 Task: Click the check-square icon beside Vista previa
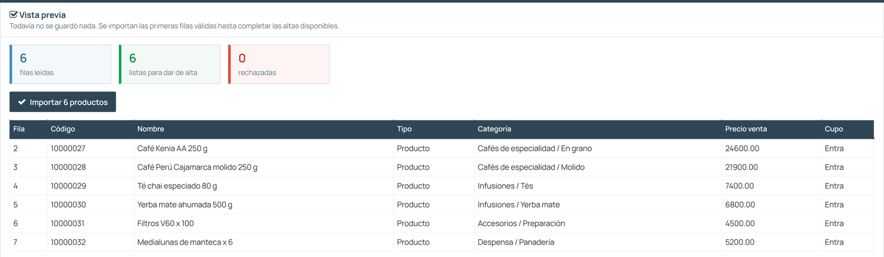(x=13, y=15)
